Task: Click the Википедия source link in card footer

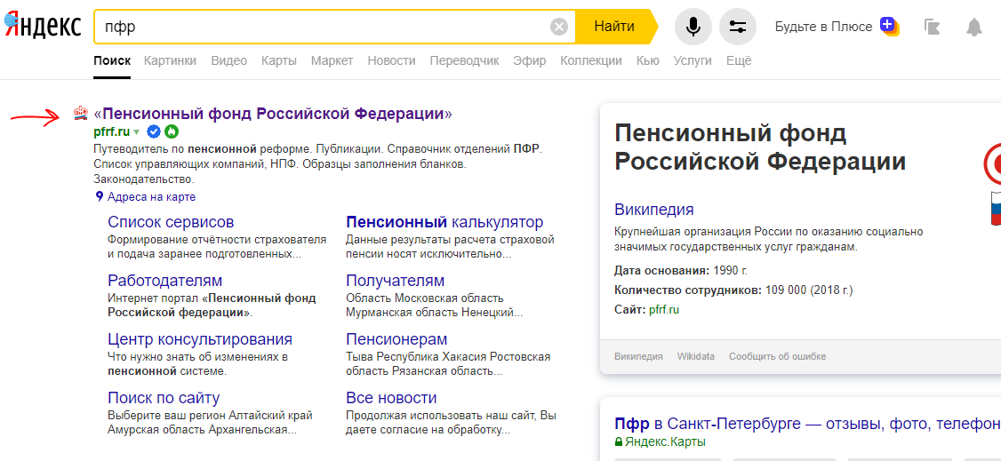Action: click(638, 356)
